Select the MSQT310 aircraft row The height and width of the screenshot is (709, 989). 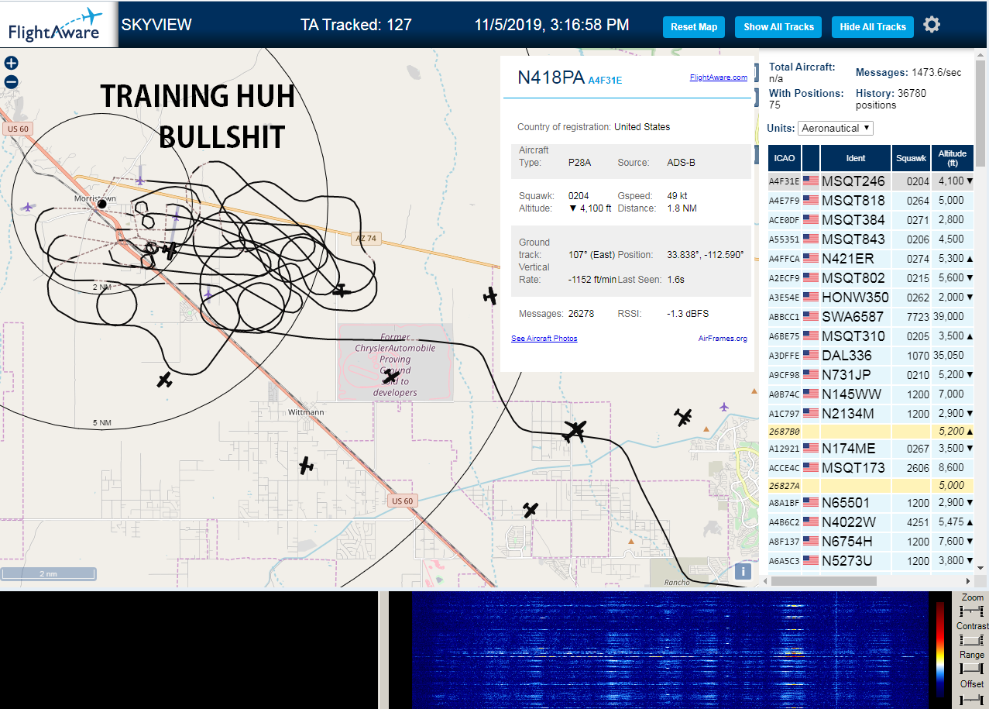[871, 336]
